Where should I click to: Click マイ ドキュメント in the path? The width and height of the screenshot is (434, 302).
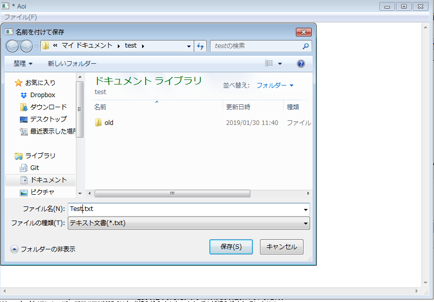[x=86, y=46]
